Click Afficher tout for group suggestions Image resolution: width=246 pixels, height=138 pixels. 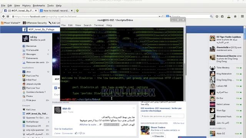pyautogui.click(x=178, y=123)
